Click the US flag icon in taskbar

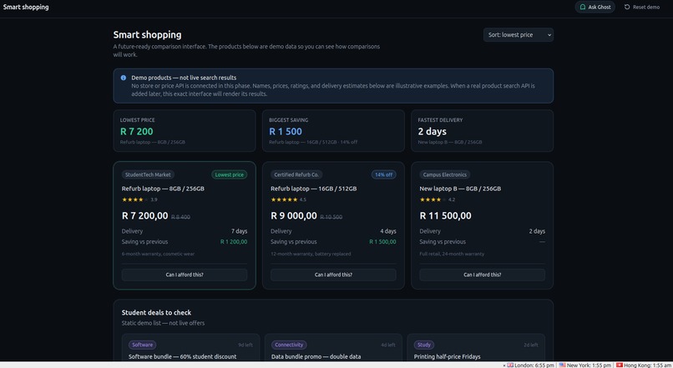[x=562, y=365]
